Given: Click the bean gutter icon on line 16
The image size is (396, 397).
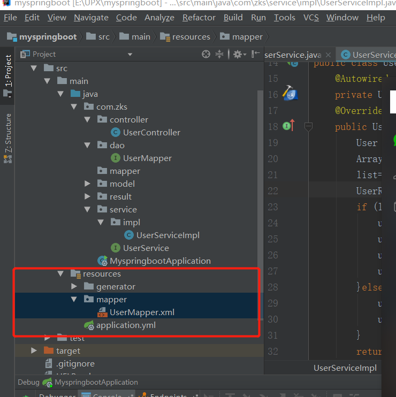Looking at the screenshot, I should pos(290,93).
